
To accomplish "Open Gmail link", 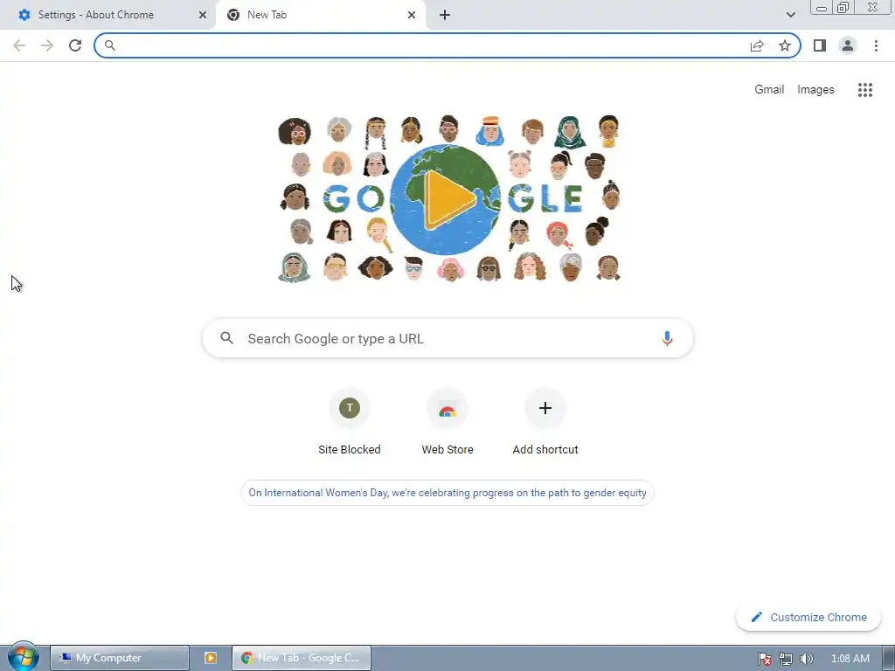I will click(769, 90).
